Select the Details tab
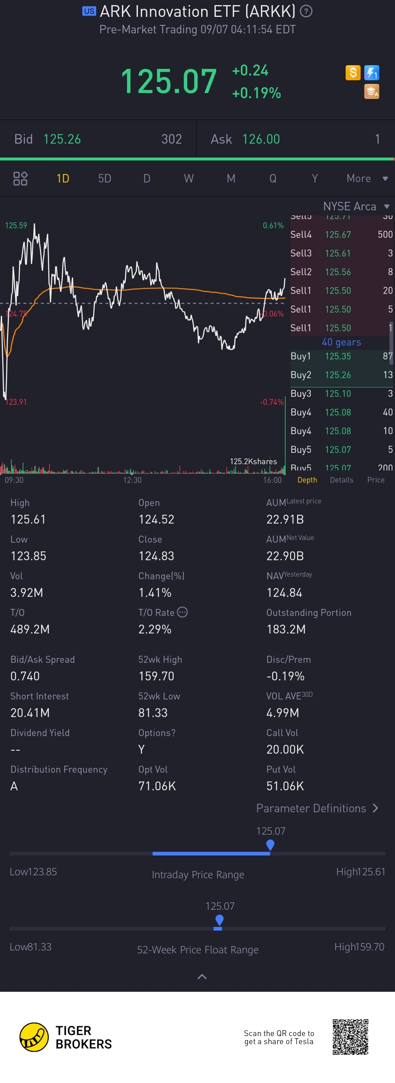The width and height of the screenshot is (395, 1083). [342, 480]
